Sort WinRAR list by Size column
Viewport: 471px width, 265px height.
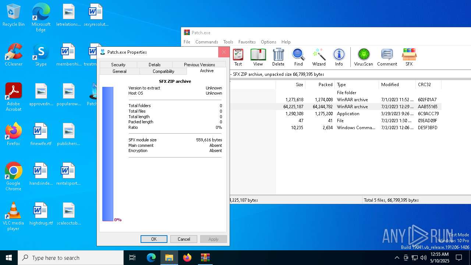tap(290, 84)
